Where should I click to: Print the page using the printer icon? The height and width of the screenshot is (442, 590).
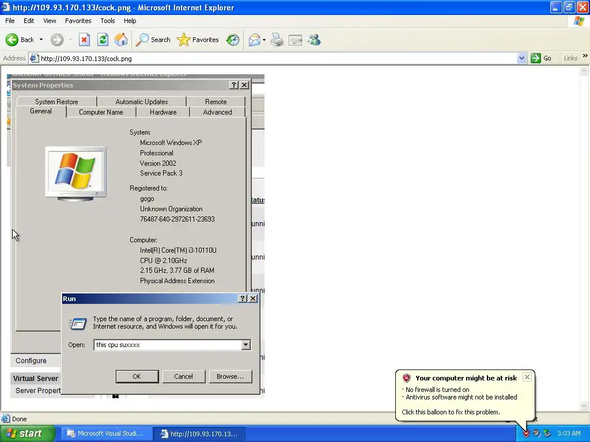coord(277,40)
